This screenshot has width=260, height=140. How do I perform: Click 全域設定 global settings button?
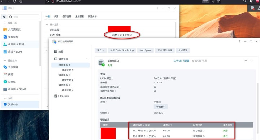183,50
